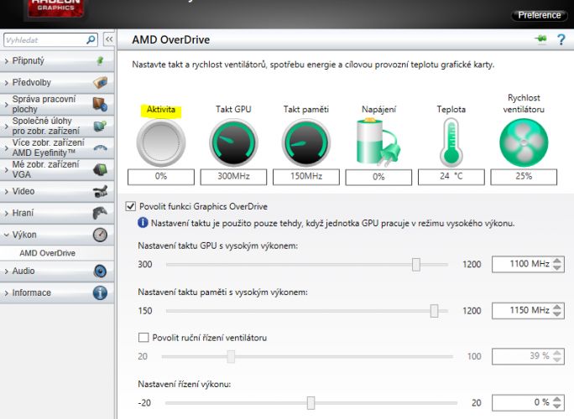Open the Preference menu button

540,15
